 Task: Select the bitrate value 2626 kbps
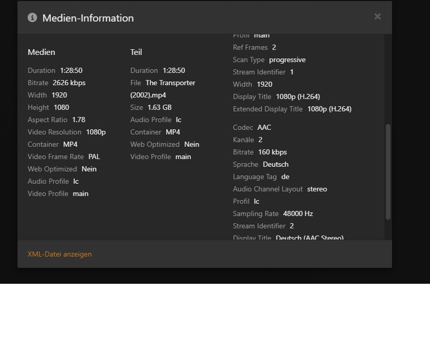[x=69, y=83]
